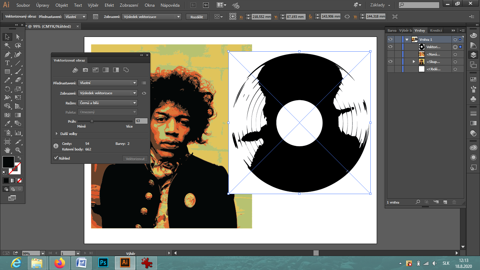Image resolution: width=480 pixels, height=270 pixels.
Task: Toggle the Náhled preview checkbox
Action: (x=56, y=158)
